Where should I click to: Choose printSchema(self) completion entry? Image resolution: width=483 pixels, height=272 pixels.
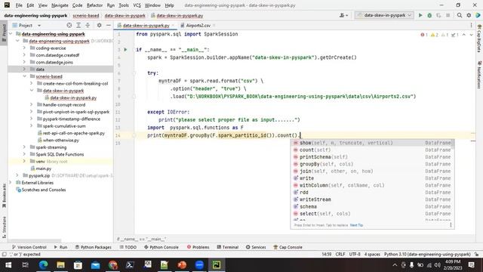click(372, 157)
